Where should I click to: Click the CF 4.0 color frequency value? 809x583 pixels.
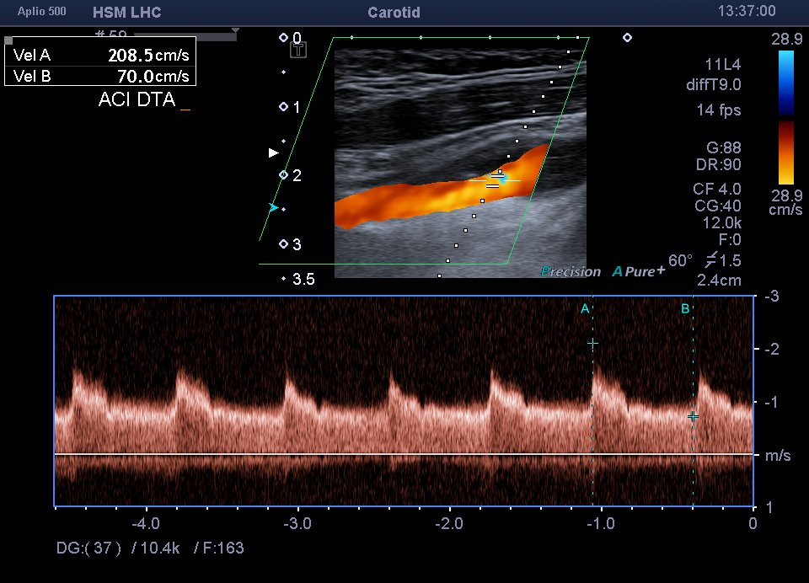click(x=717, y=189)
